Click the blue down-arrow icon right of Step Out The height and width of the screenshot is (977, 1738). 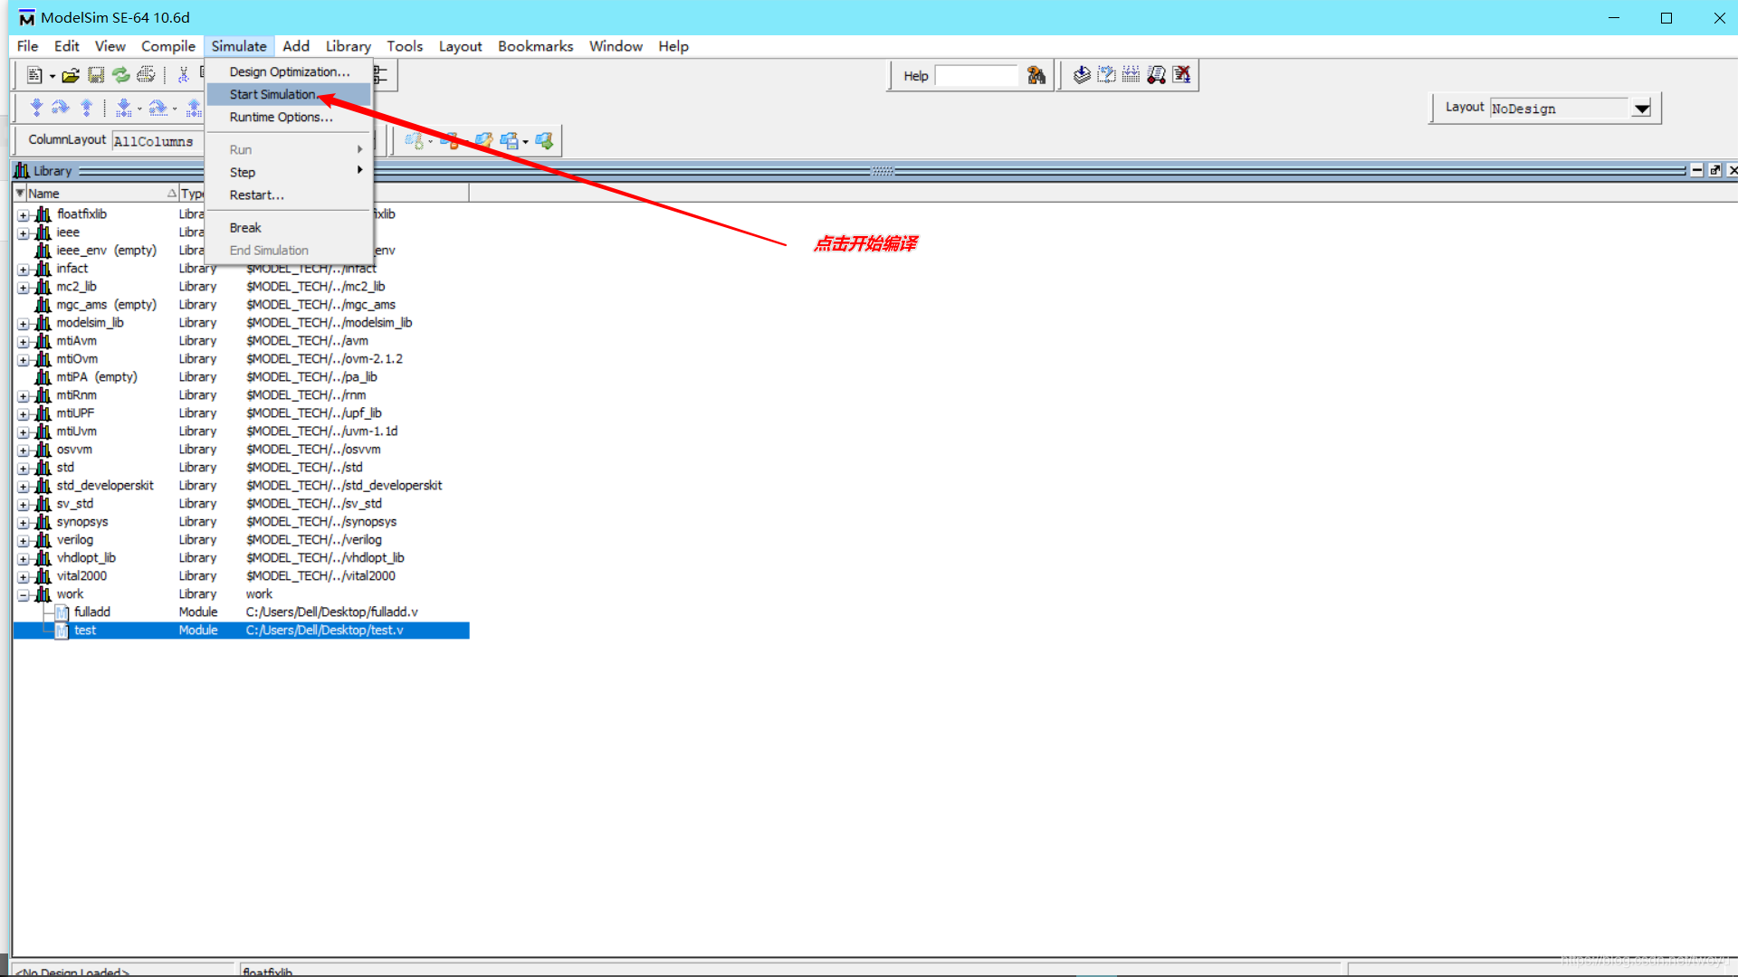coord(124,109)
